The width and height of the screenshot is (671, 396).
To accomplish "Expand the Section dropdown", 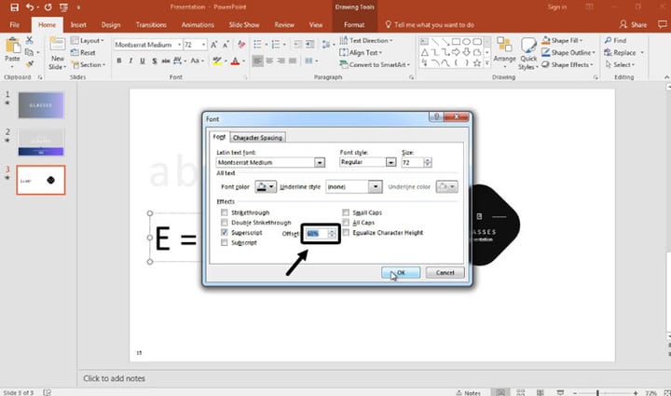I will tap(89, 64).
